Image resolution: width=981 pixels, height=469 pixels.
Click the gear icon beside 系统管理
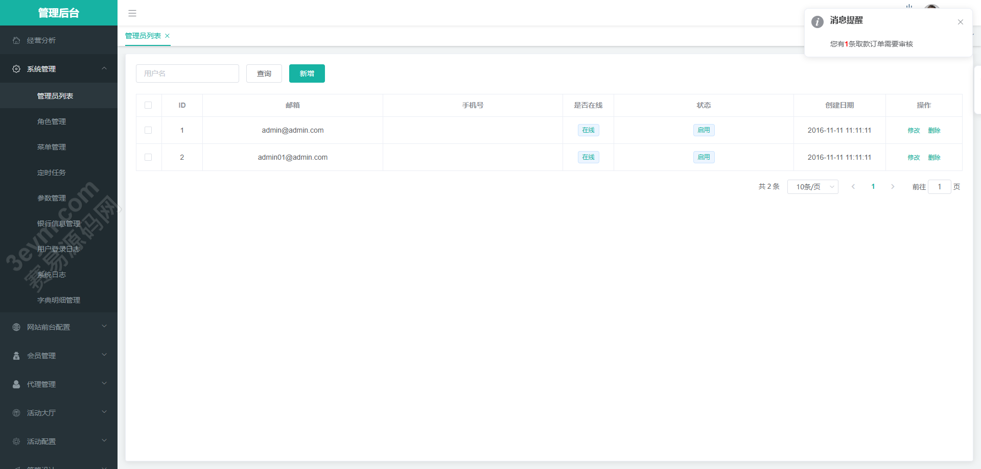click(x=16, y=69)
